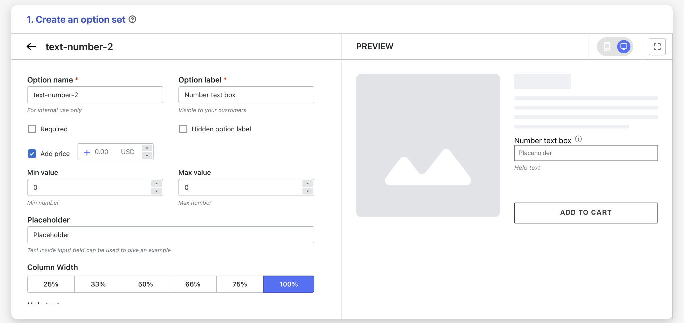The width and height of the screenshot is (684, 323).
Task: Click info icon beside Number text box
Action: 578,139
